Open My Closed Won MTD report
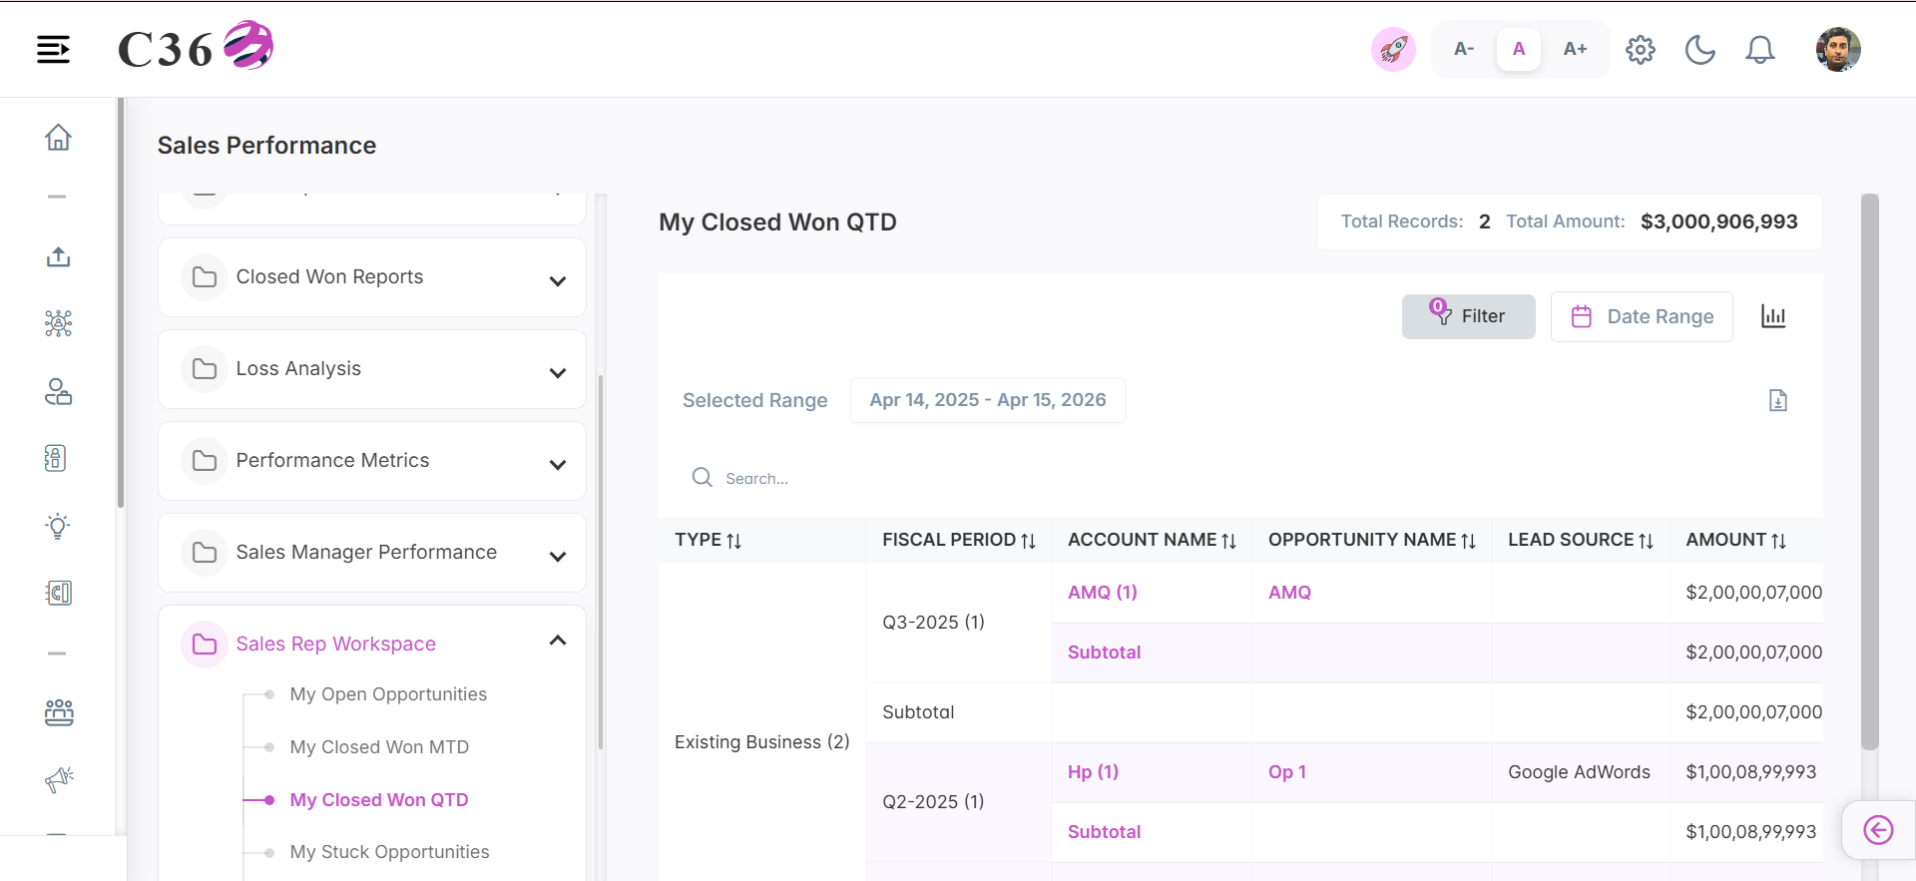This screenshot has width=1916, height=881. (x=379, y=747)
